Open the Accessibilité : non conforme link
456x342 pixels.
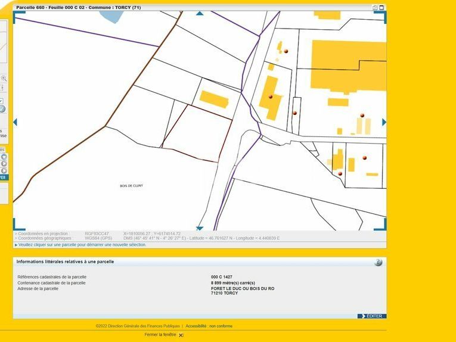pos(209,326)
